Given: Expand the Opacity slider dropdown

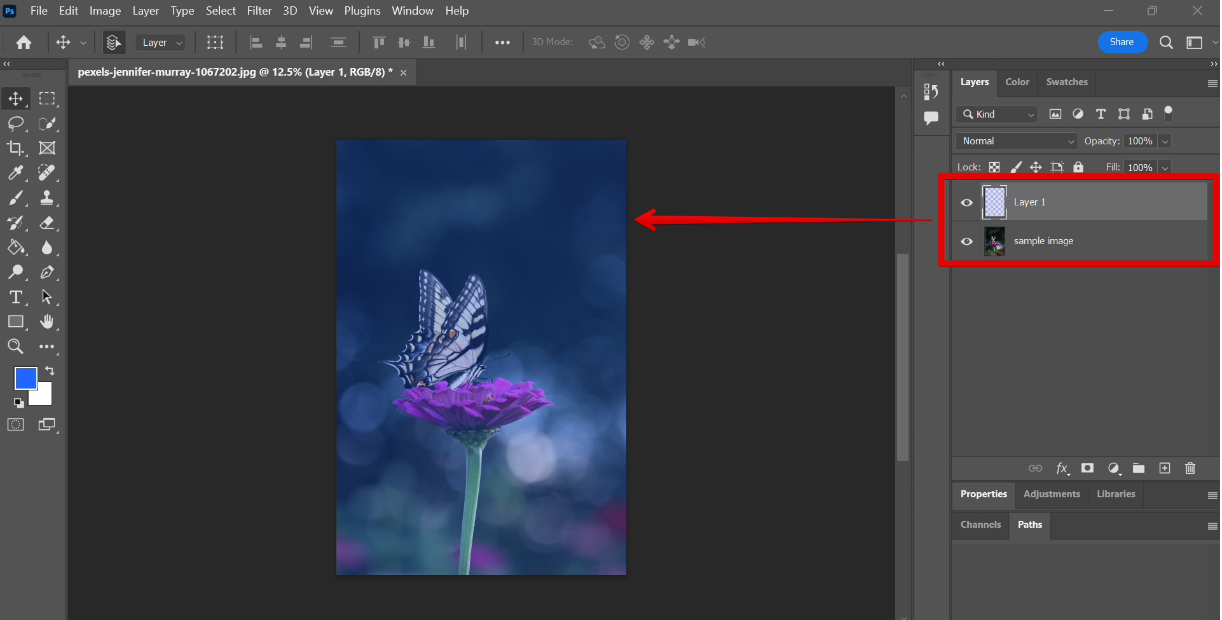Looking at the screenshot, I should (x=1165, y=141).
